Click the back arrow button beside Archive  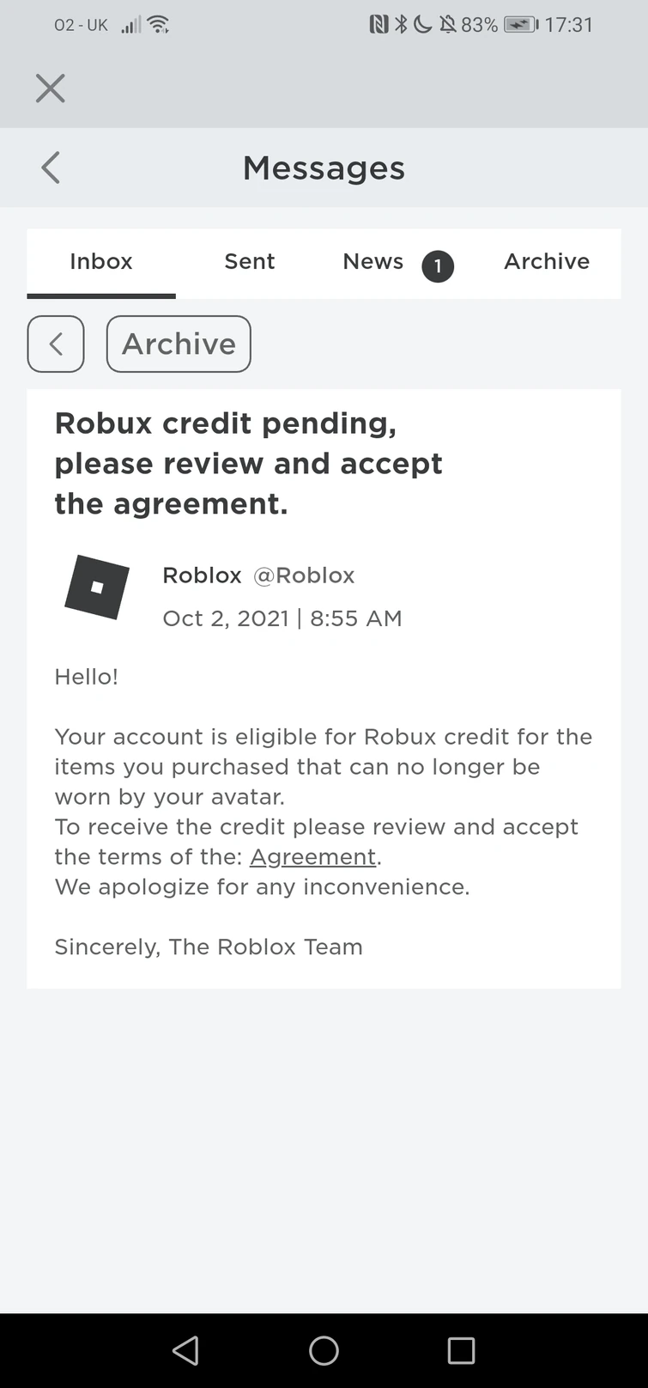click(x=56, y=344)
